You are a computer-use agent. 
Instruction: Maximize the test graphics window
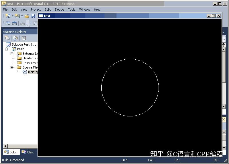coord(214,16)
